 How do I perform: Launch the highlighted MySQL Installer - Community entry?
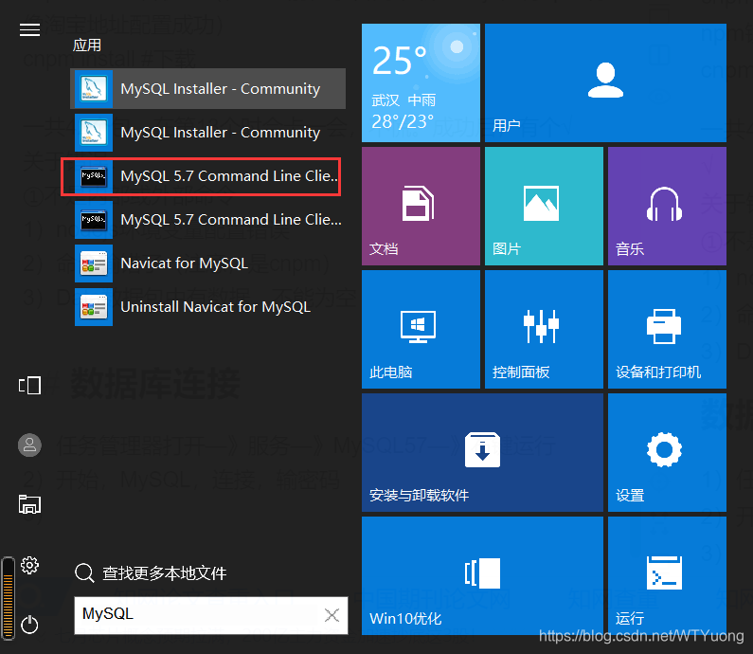click(207, 88)
